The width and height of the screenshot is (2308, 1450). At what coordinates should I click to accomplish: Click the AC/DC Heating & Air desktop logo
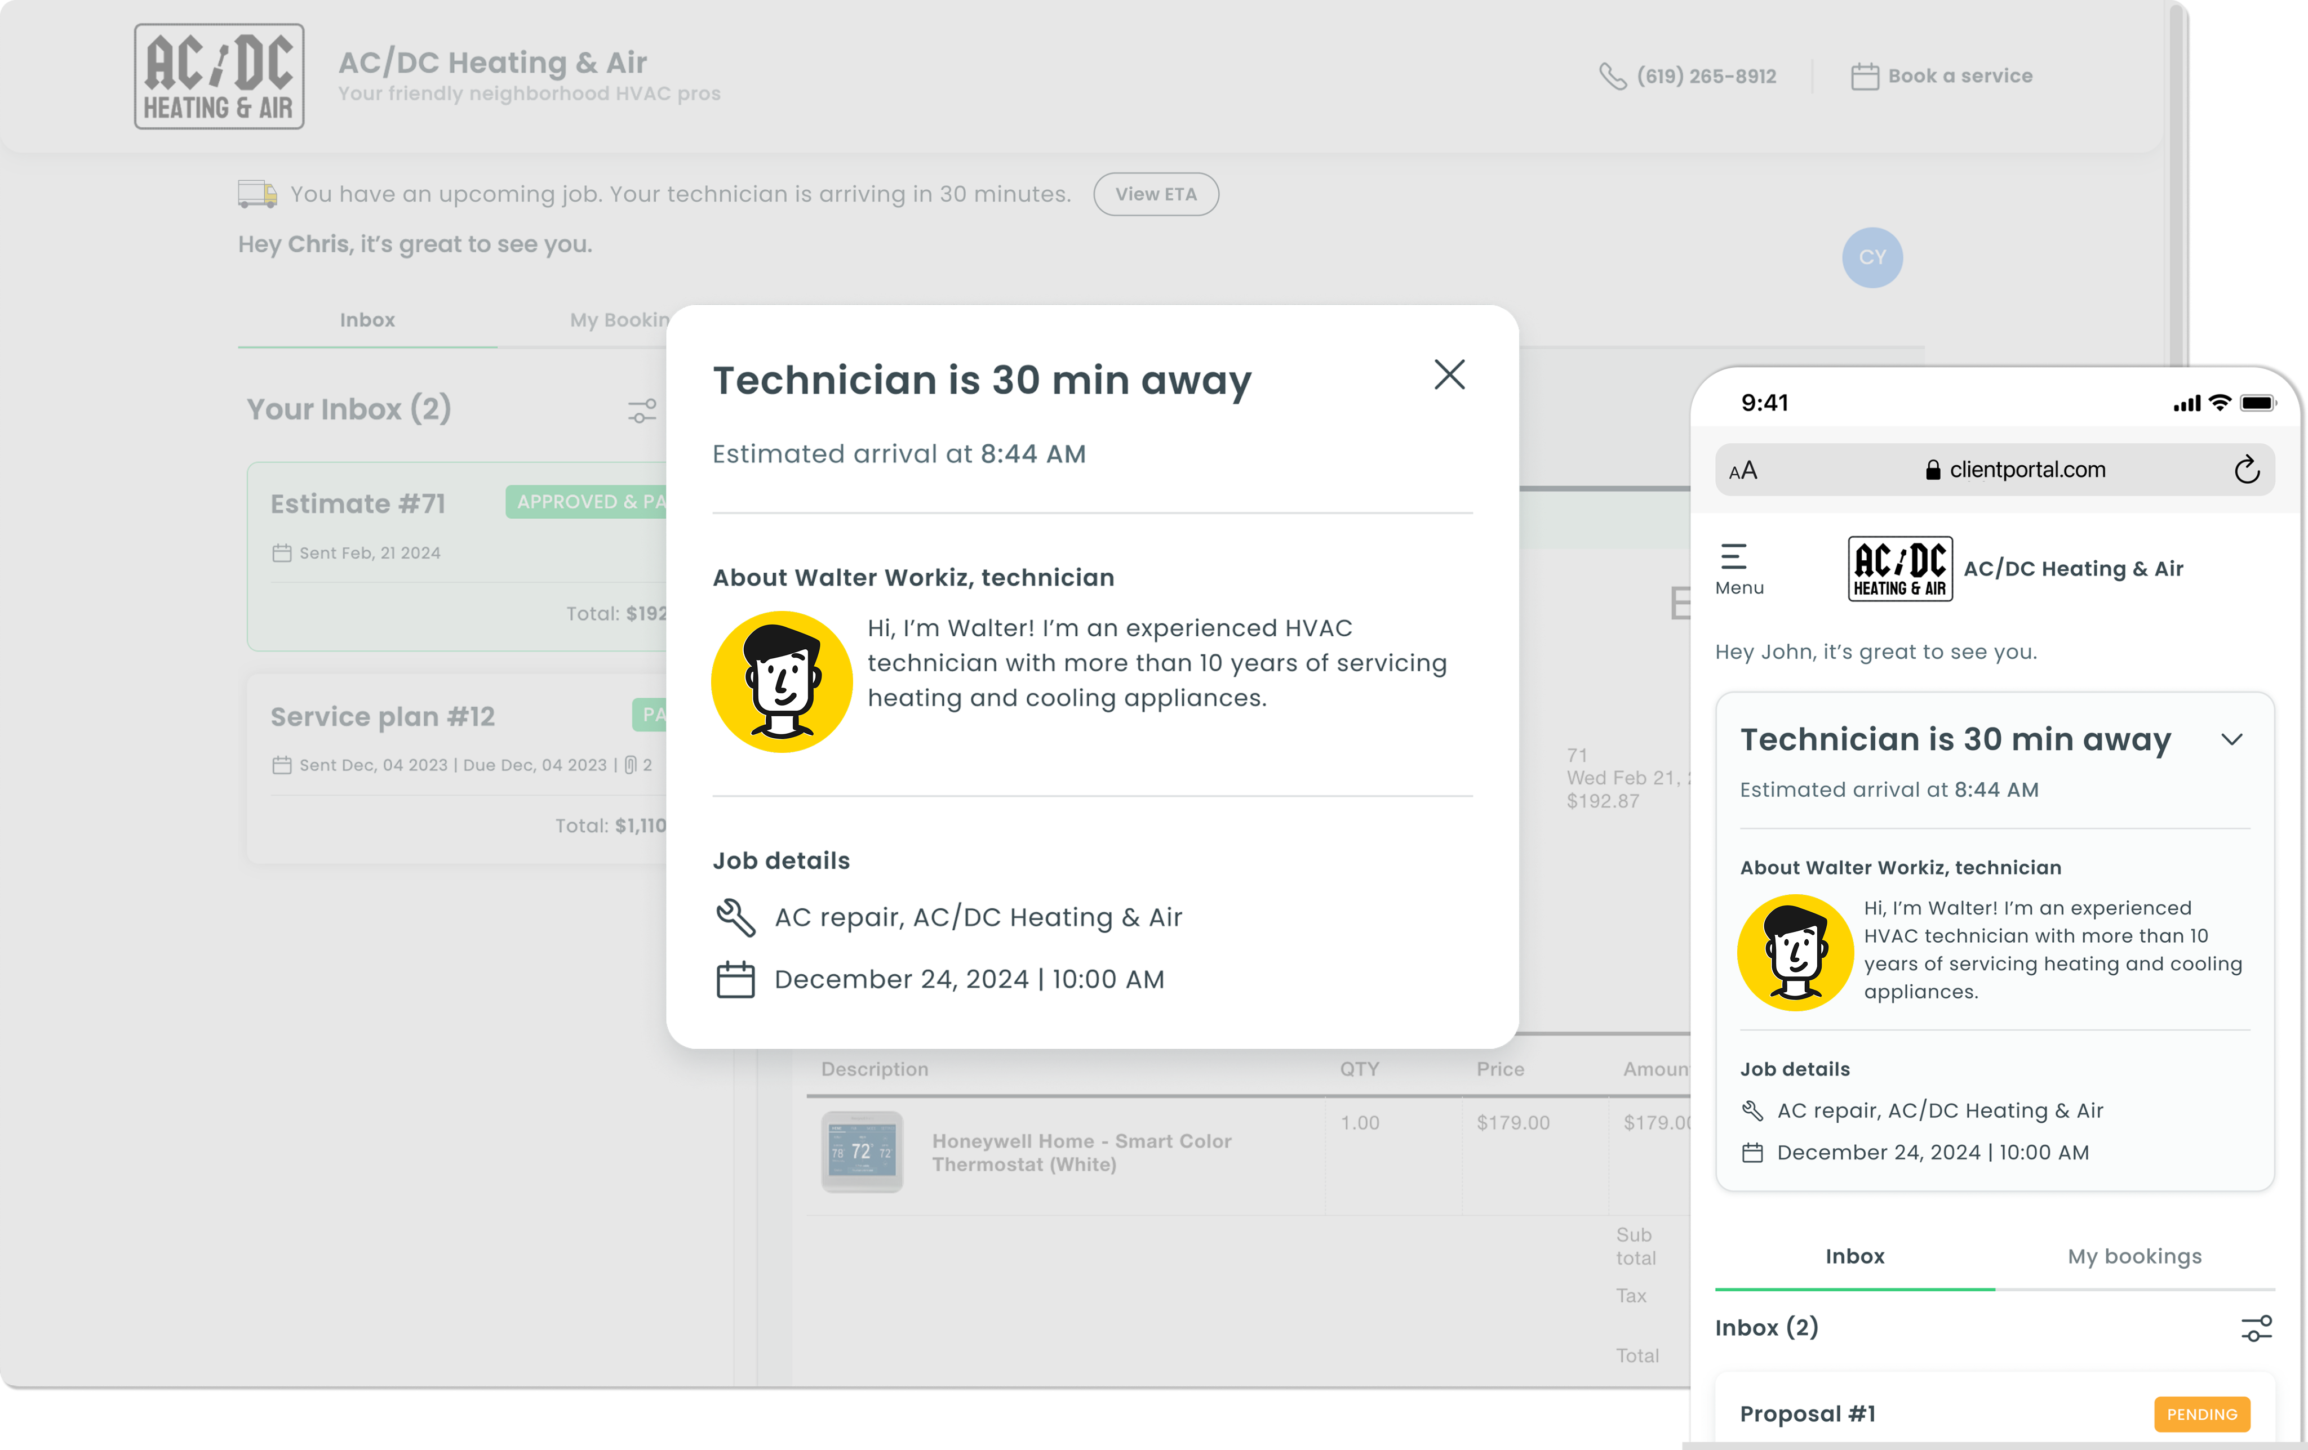[220, 77]
